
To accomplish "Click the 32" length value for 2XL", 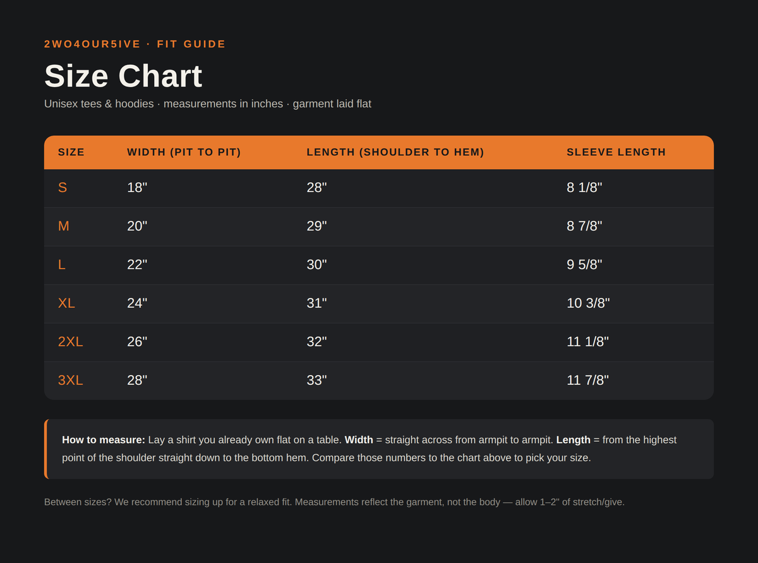I will [x=317, y=341].
